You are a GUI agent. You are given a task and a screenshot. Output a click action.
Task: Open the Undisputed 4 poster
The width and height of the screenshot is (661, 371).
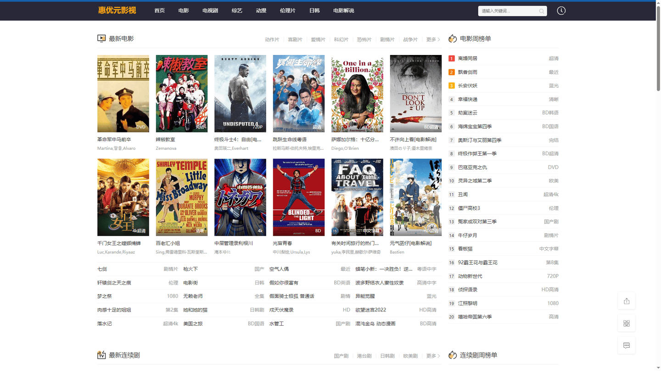tap(240, 94)
